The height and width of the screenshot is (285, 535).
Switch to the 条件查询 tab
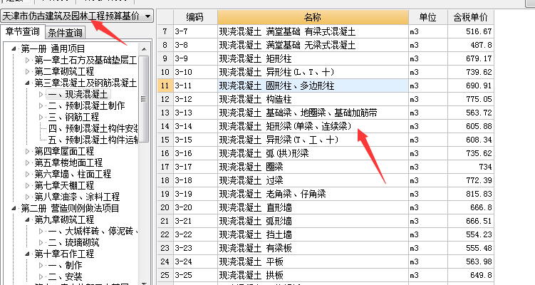(x=65, y=33)
